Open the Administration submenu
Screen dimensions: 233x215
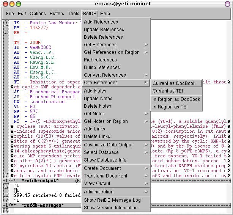click(x=99, y=192)
